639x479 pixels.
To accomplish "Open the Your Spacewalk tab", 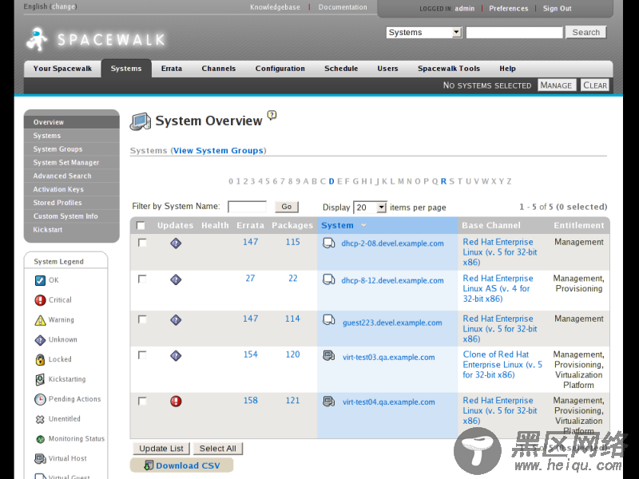I will [62, 69].
